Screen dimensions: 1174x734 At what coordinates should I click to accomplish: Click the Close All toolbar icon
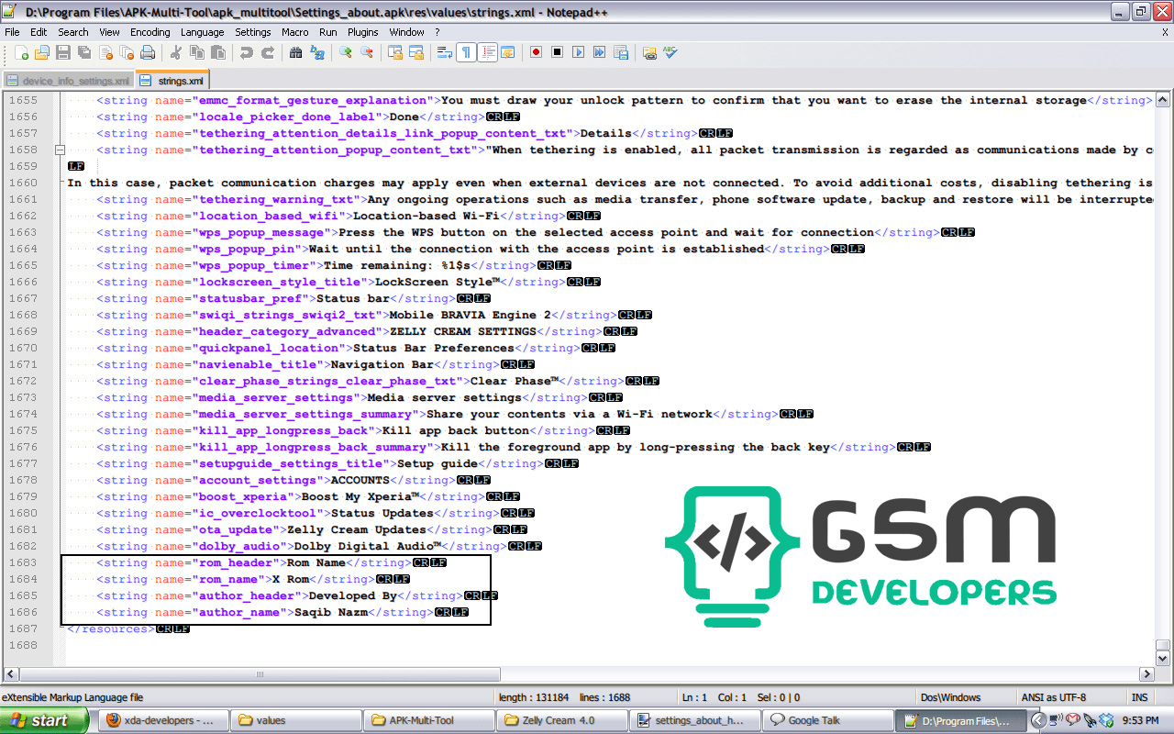click(x=127, y=52)
